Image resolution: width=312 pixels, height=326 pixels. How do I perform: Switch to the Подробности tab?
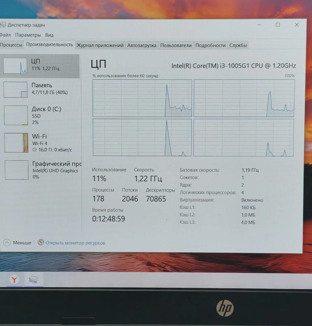click(210, 45)
